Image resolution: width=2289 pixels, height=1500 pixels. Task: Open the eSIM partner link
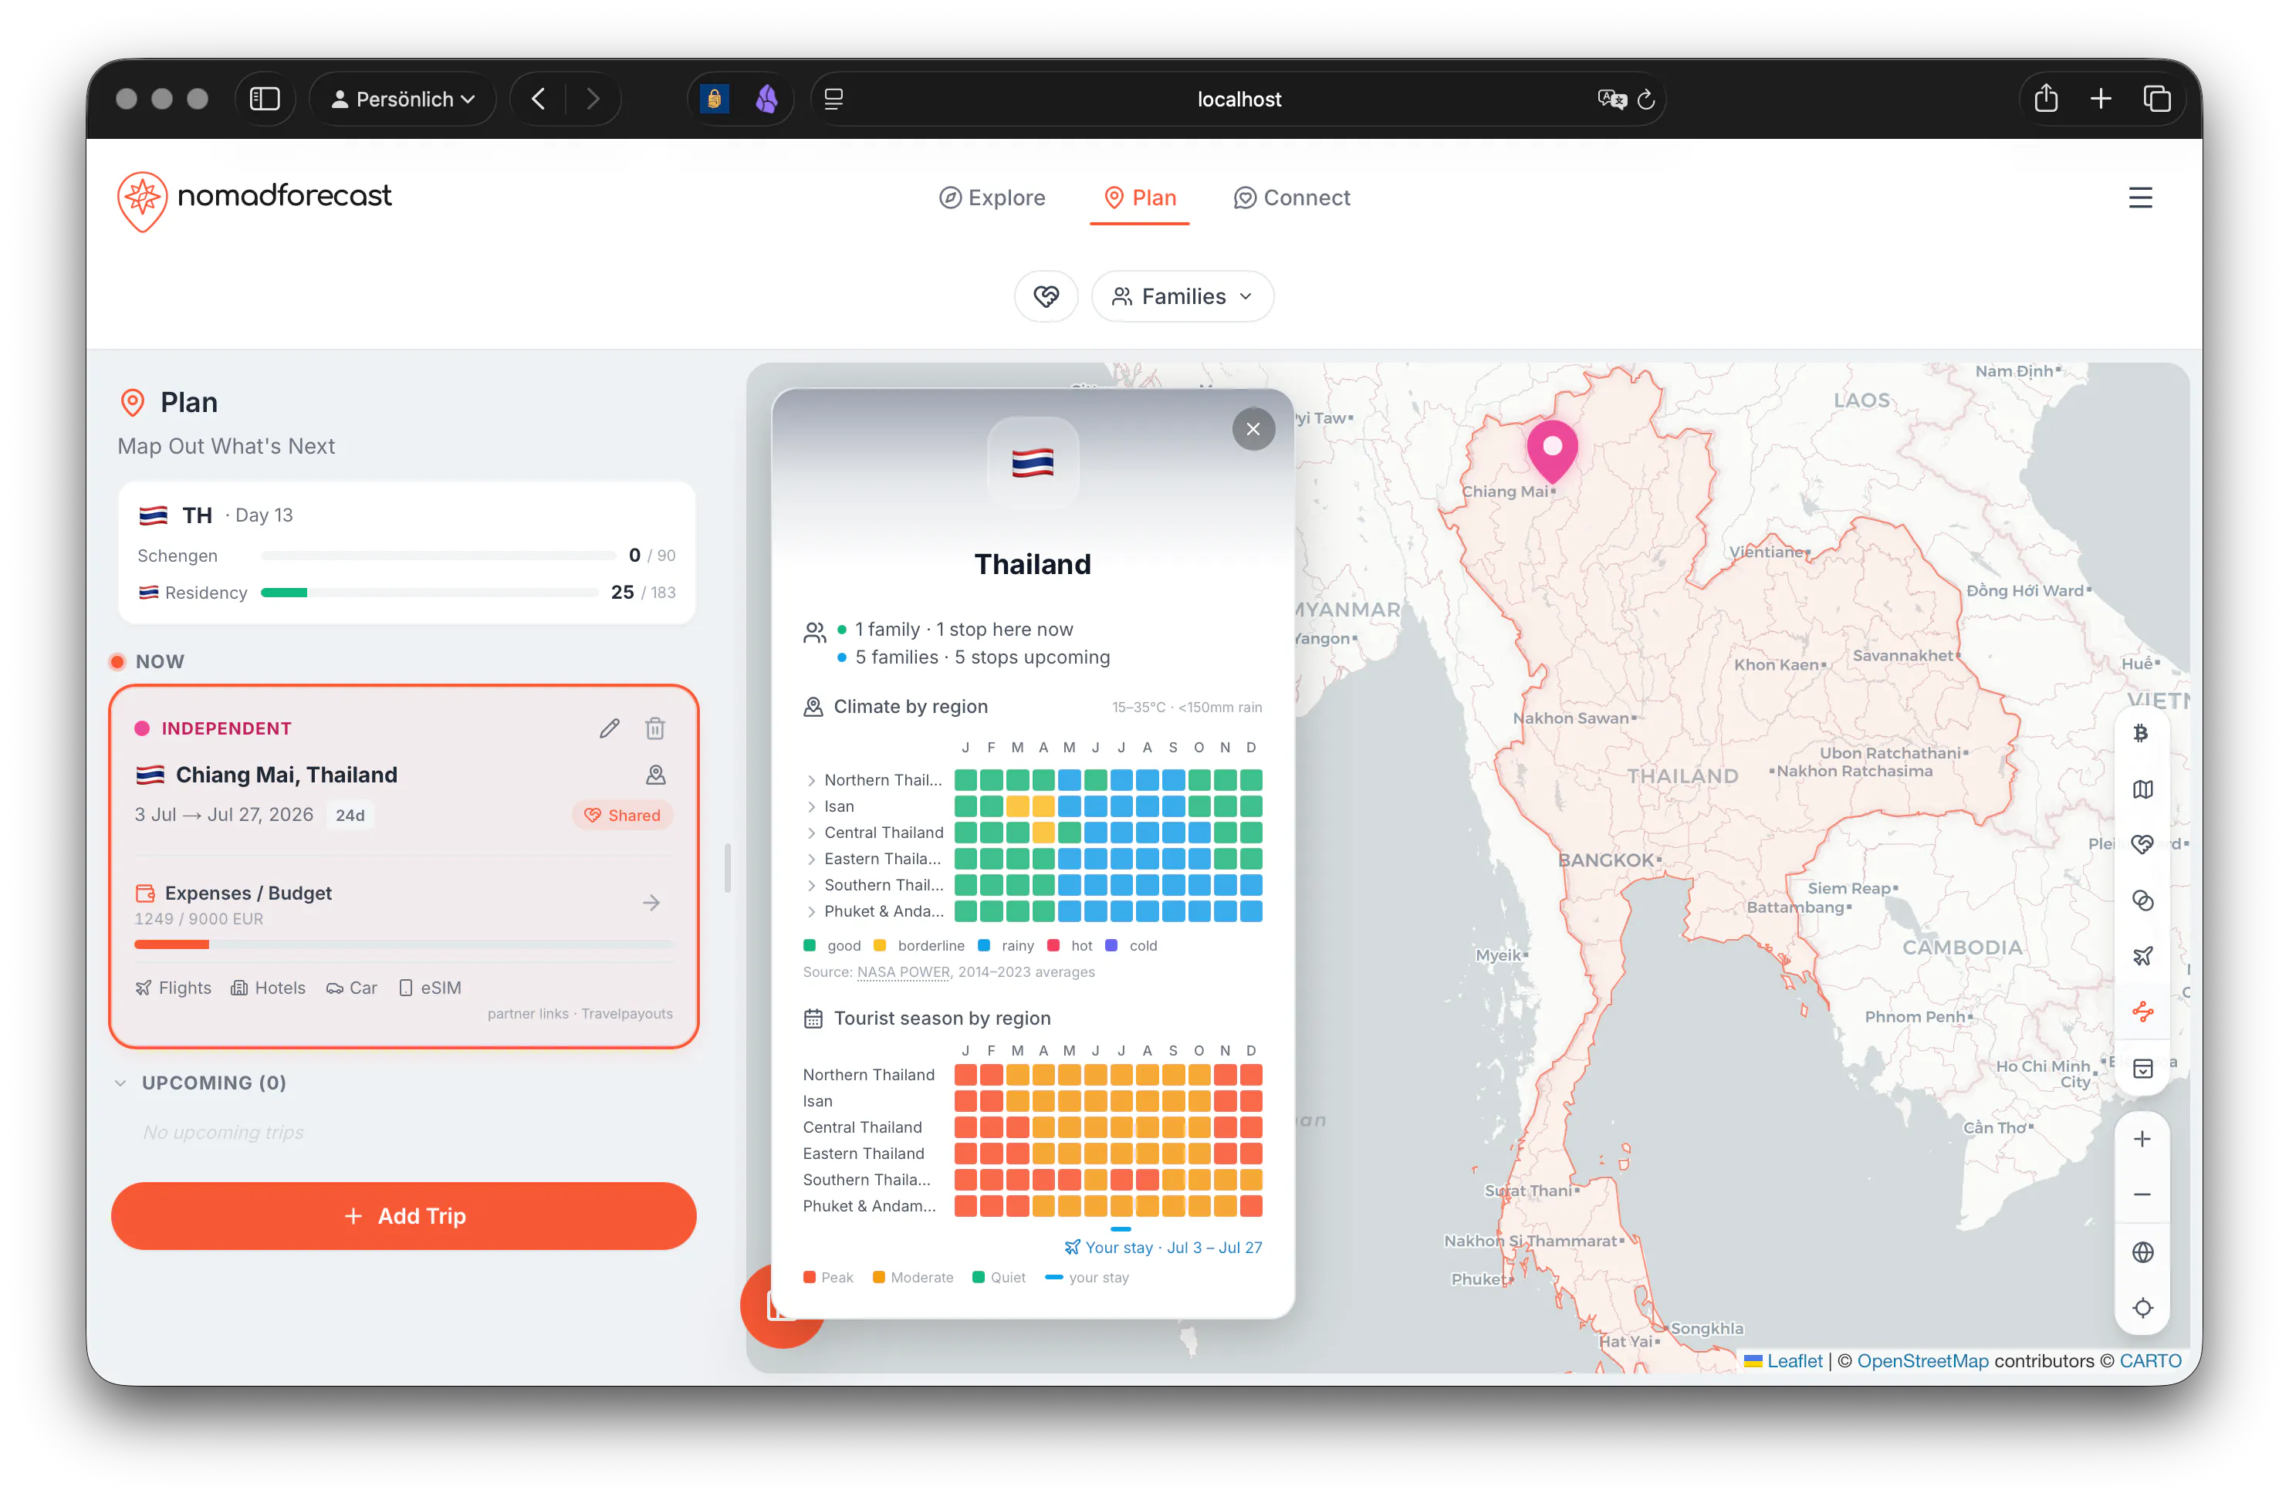[430, 988]
